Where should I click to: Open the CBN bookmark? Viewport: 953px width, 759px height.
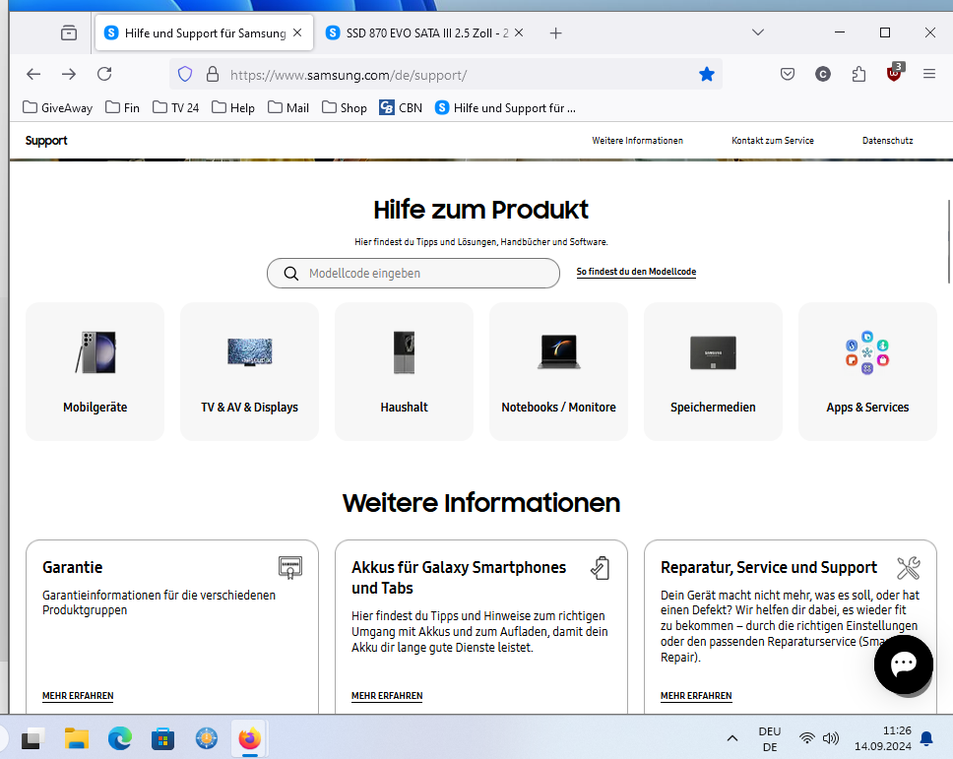point(401,107)
